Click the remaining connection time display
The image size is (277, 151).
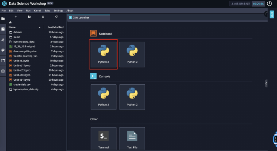coord(247,4)
